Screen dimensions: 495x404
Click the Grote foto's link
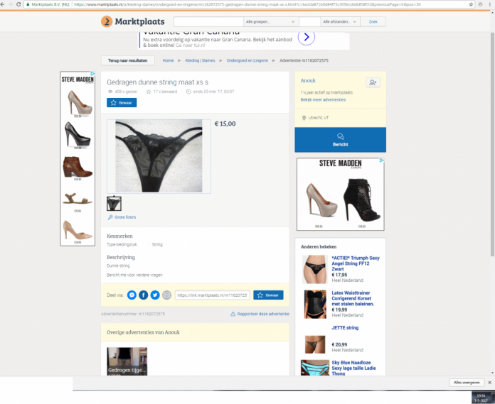pos(125,217)
